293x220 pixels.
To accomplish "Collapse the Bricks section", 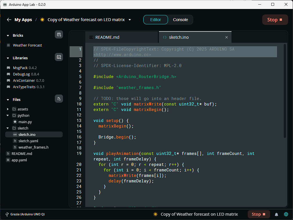I will pyautogui.click(x=8, y=36).
